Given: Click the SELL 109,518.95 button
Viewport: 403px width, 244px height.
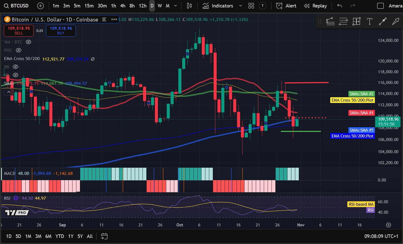Looking at the screenshot, I should (x=18, y=31).
